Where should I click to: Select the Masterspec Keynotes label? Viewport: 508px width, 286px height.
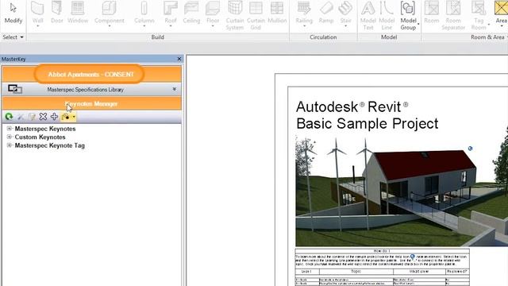click(x=45, y=129)
